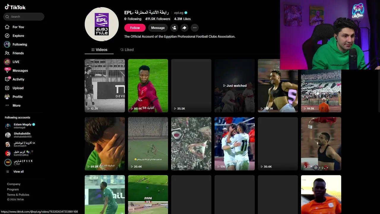Click into the Search field

[x=24, y=17]
